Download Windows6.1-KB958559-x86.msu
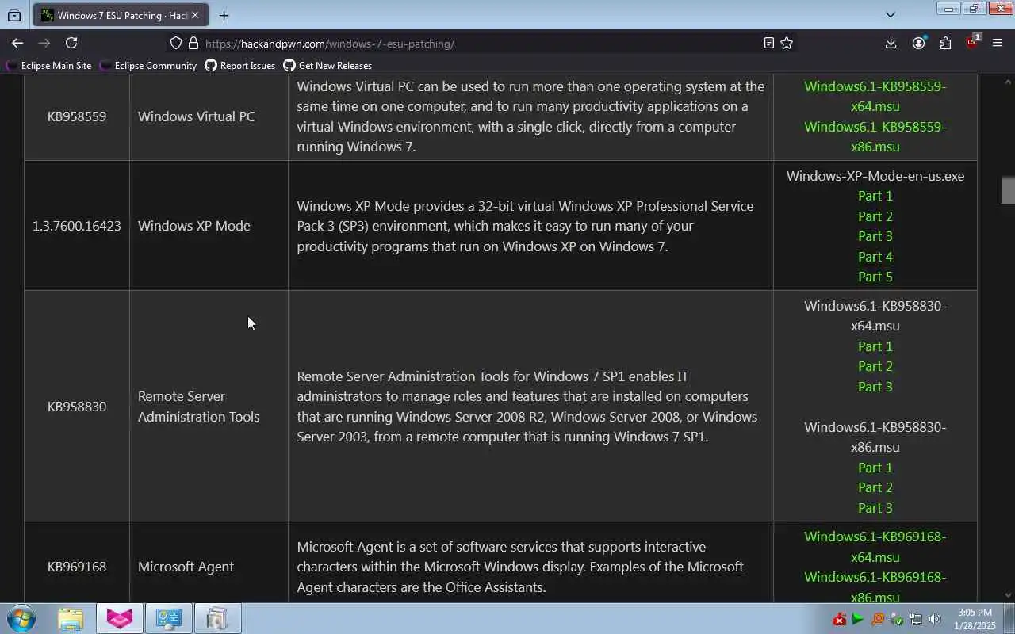The width and height of the screenshot is (1015, 634). click(x=875, y=136)
